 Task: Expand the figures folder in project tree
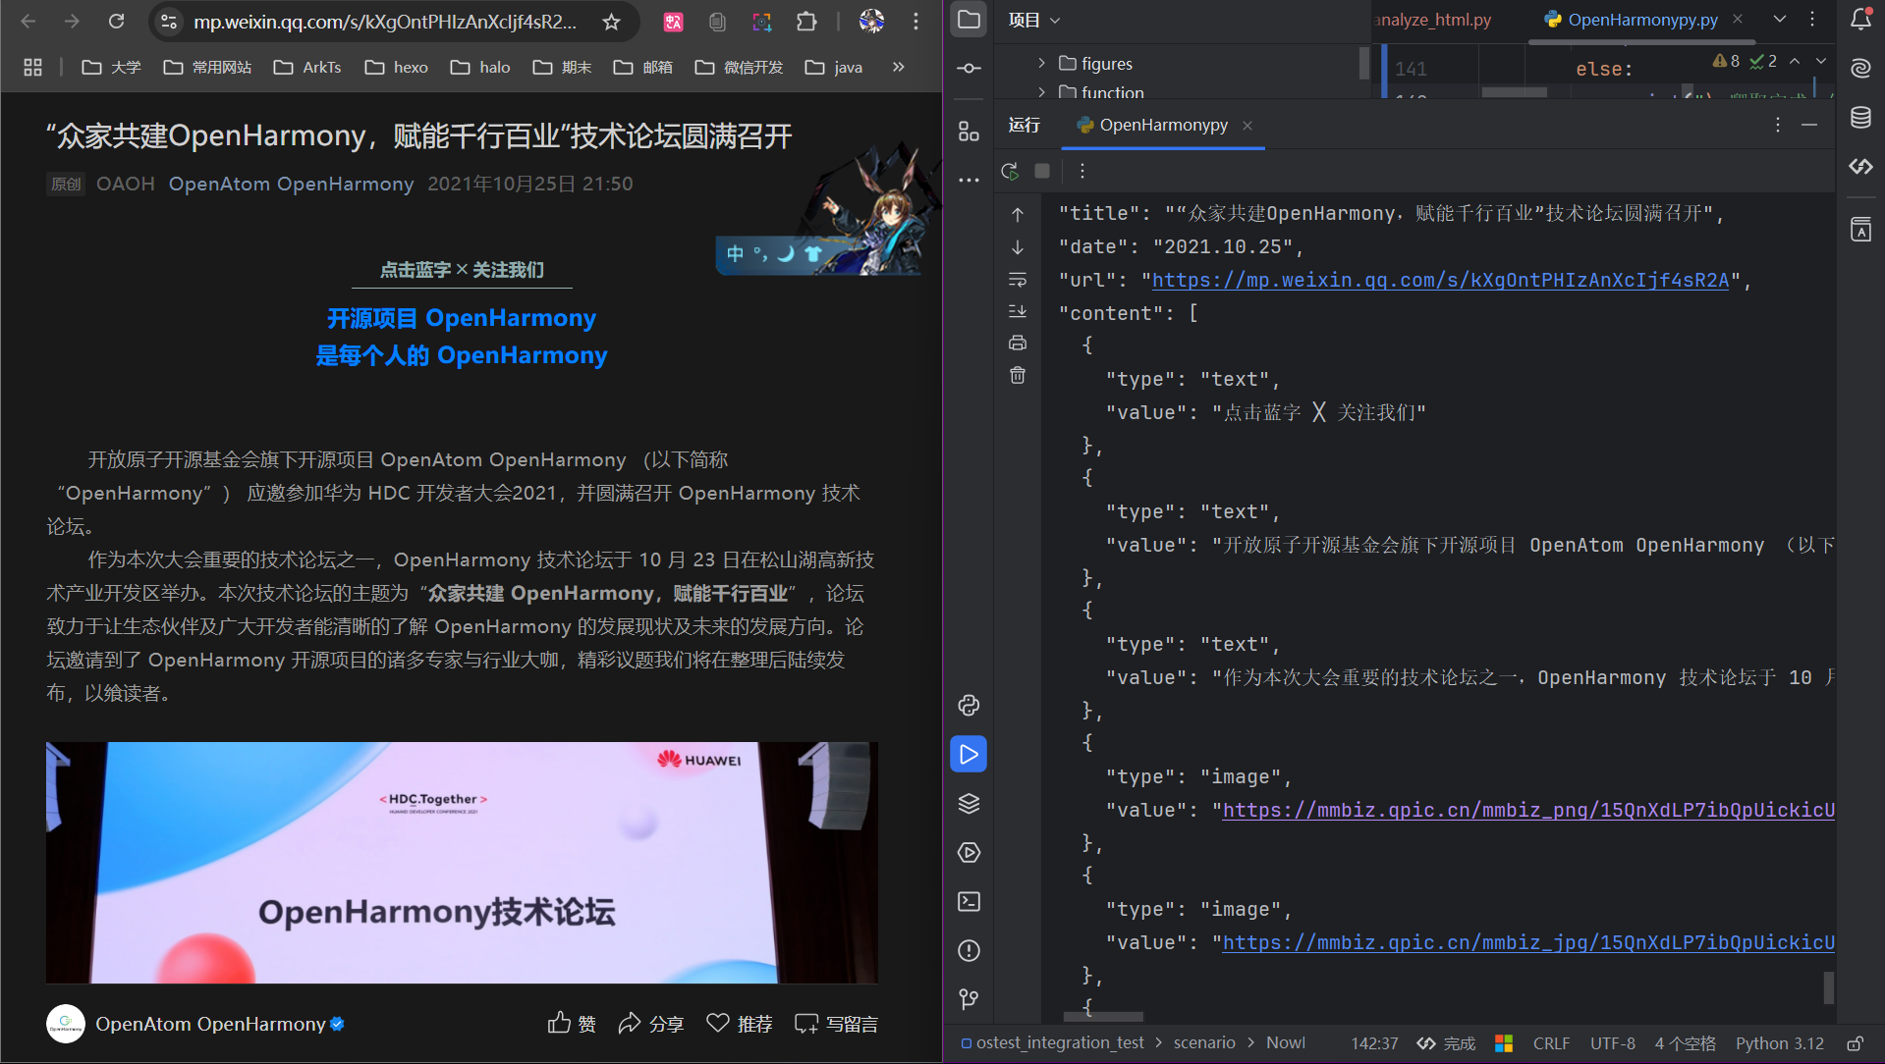[1041, 64]
